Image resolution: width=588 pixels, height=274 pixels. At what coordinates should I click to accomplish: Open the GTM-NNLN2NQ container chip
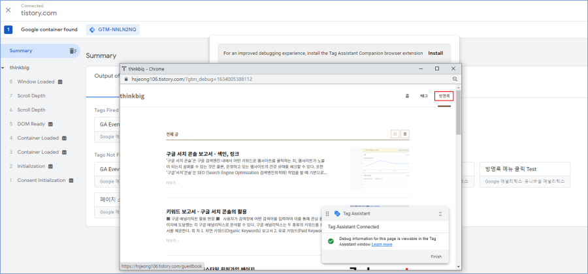pyautogui.click(x=112, y=29)
